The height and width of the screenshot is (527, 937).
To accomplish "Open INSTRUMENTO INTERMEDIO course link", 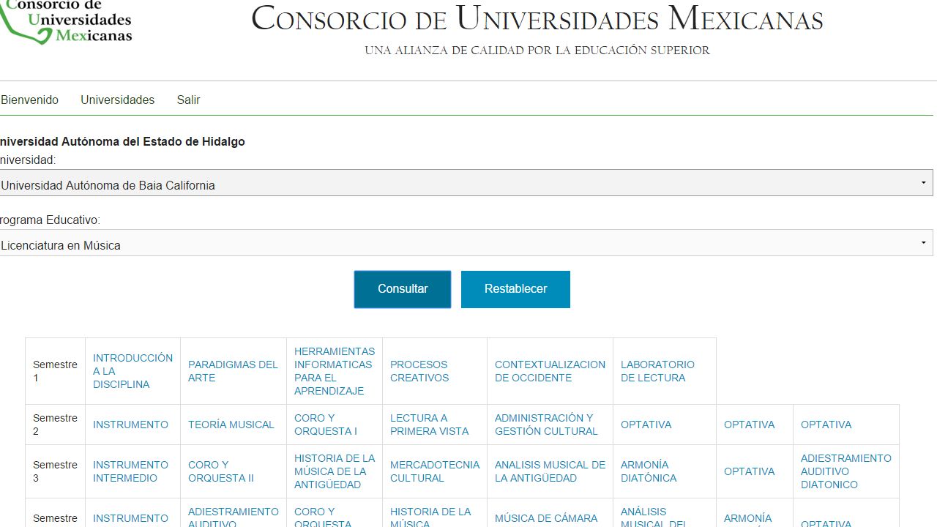I will click(x=130, y=471).
